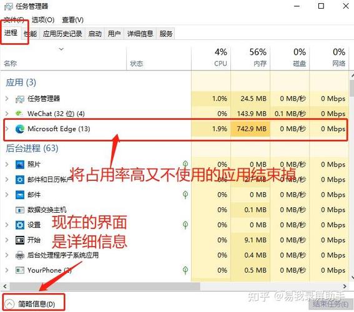The image size is (354, 312).
Task: Click the printer icon for 后台处理程序子系统应用
Action: 20,255
